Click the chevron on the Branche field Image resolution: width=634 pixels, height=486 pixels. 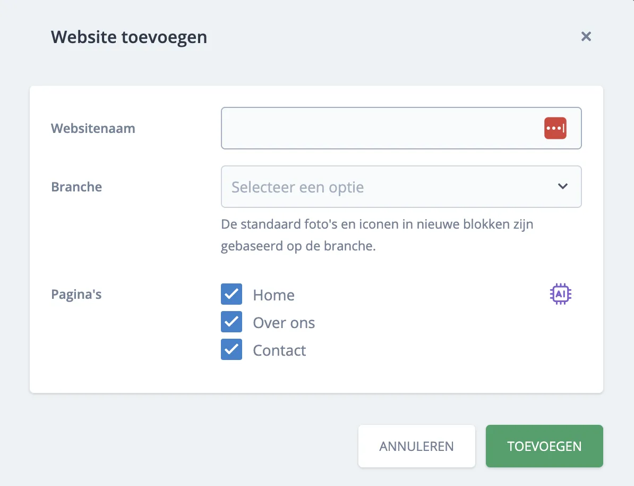click(562, 187)
